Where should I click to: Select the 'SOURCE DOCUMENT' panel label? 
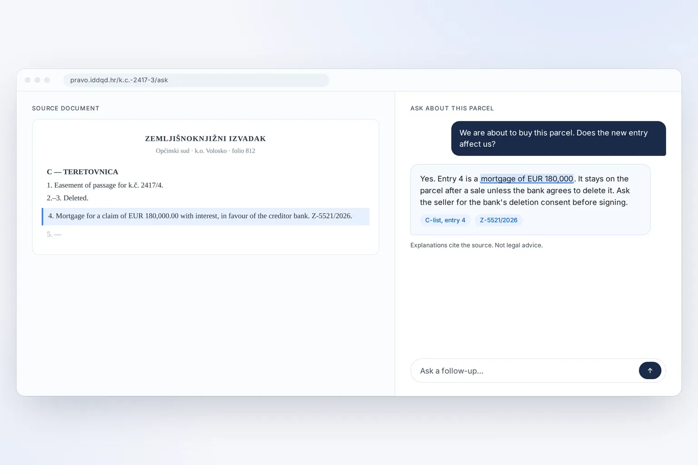[65, 108]
